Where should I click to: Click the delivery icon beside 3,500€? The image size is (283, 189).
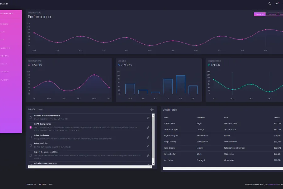coord(119,65)
